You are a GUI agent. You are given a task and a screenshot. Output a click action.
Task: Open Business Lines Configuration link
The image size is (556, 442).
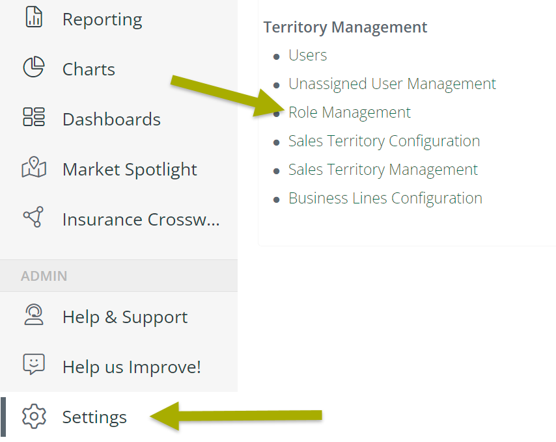(x=385, y=198)
